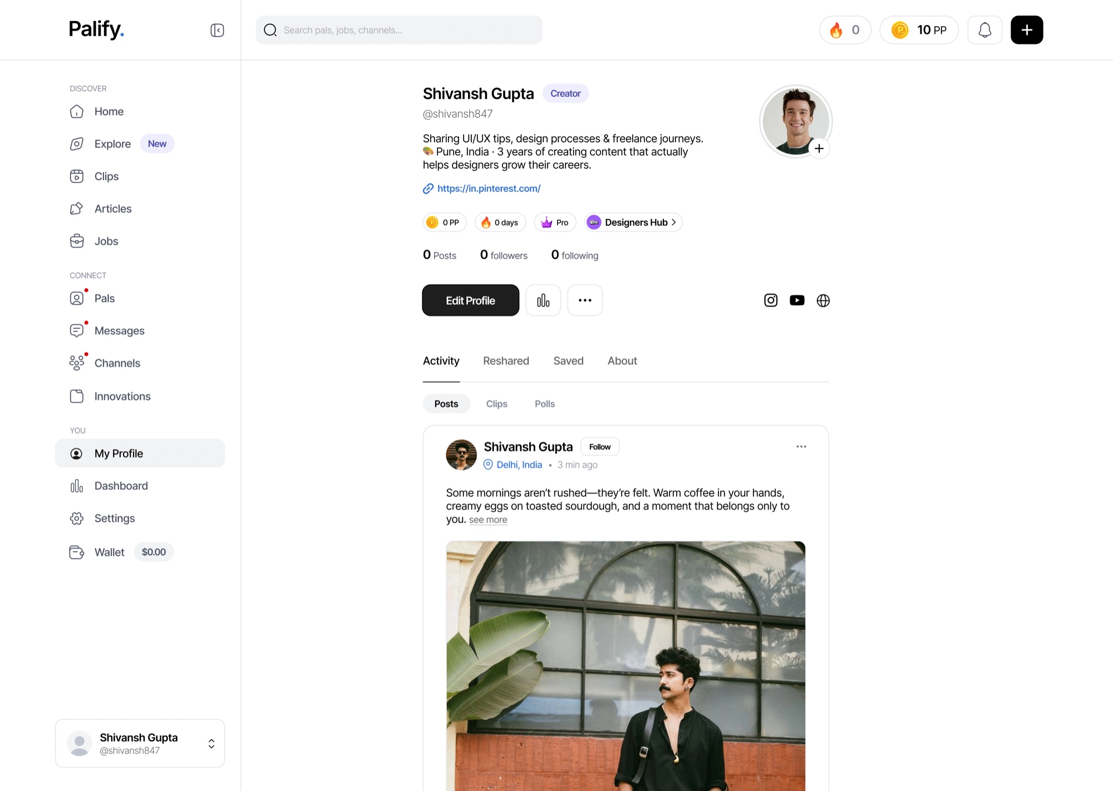The height and width of the screenshot is (791, 1113).
Task: Click the $0.00 wallet balance badge
Action: [154, 552]
